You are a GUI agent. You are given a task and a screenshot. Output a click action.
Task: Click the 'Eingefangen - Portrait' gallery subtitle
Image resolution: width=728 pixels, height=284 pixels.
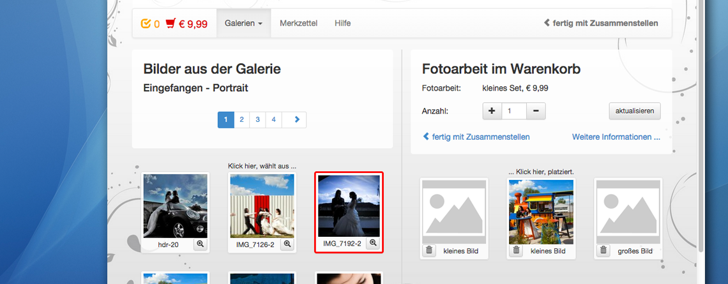196,87
